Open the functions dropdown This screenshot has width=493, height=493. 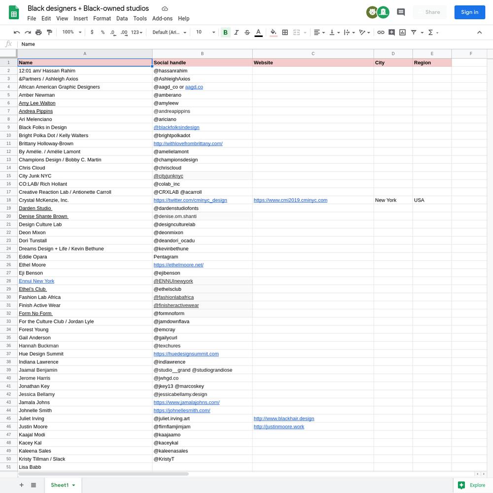tap(433, 33)
